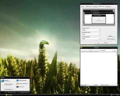Viewport: 120px width, 96px height.
Task: Click explorer's up-folder button near address bar
Action: click(x=114, y=50)
